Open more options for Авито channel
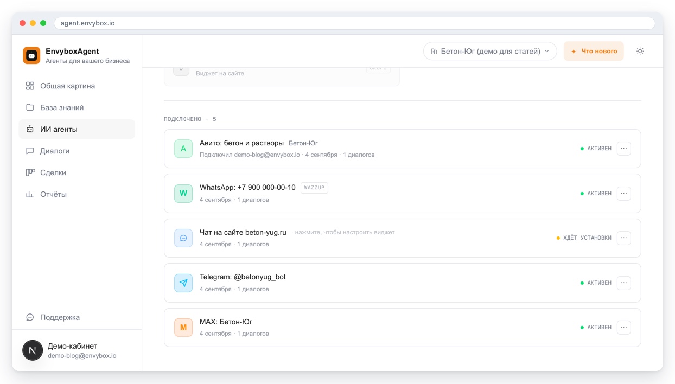675x384 pixels. (x=624, y=148)
